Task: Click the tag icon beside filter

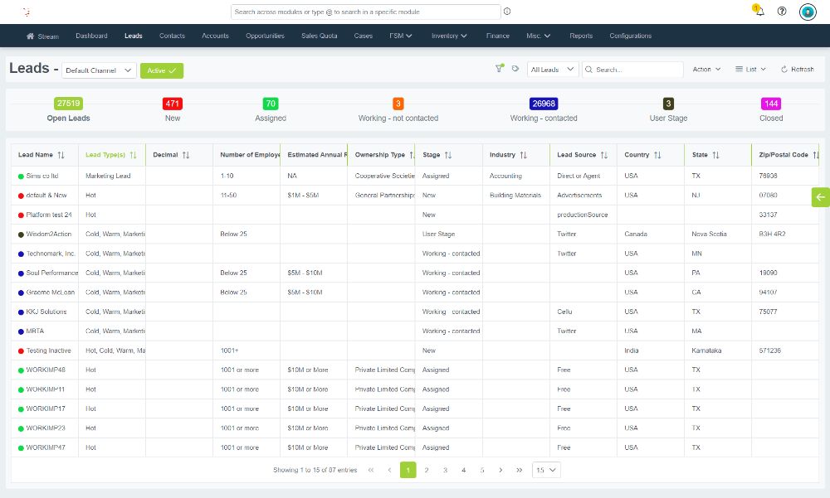Action: (515, 70)
